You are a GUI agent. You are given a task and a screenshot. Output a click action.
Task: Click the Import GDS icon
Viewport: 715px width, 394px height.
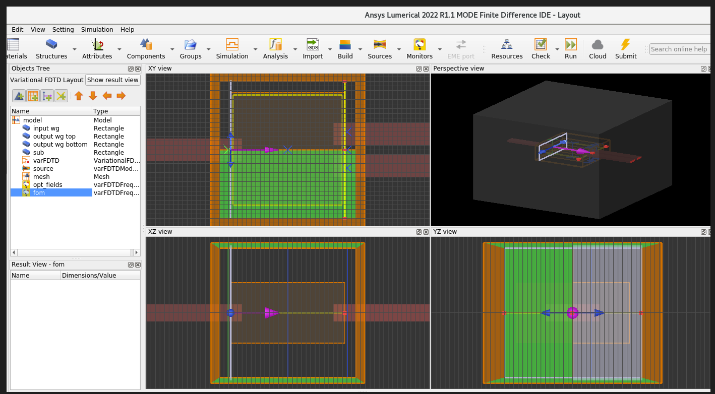(313, 44)
